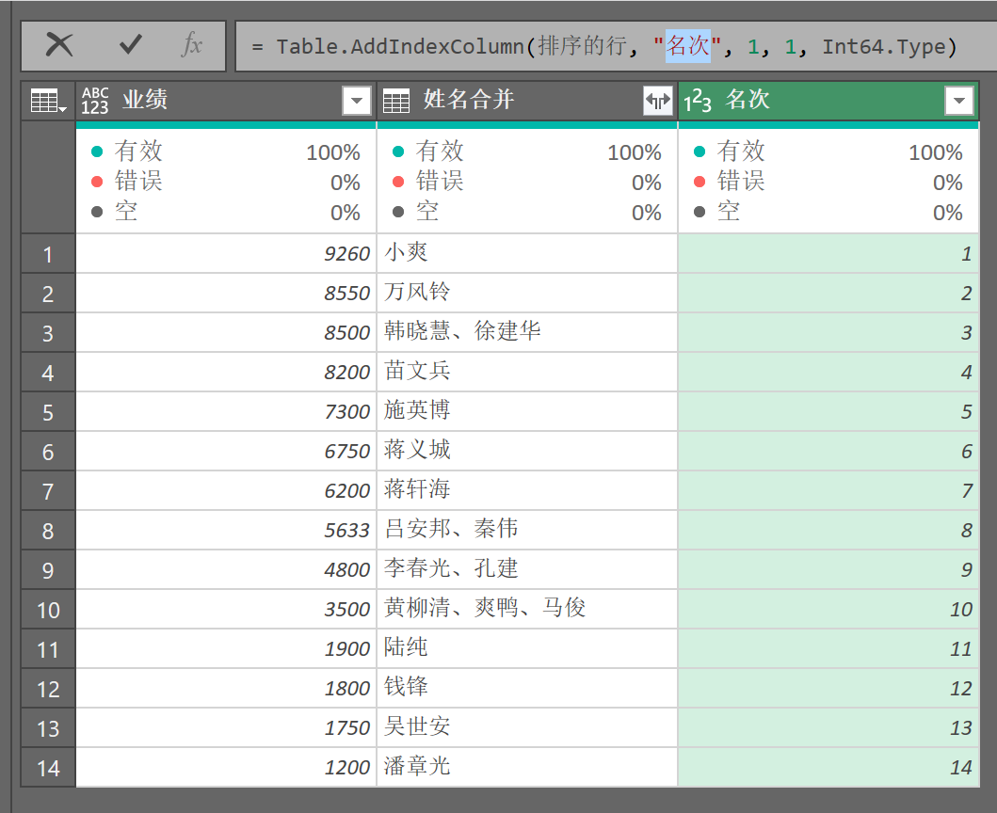Click the name cell 李春光、孔建
The width and height of the screenshot is (997, 813).
[x=527, y=570]
